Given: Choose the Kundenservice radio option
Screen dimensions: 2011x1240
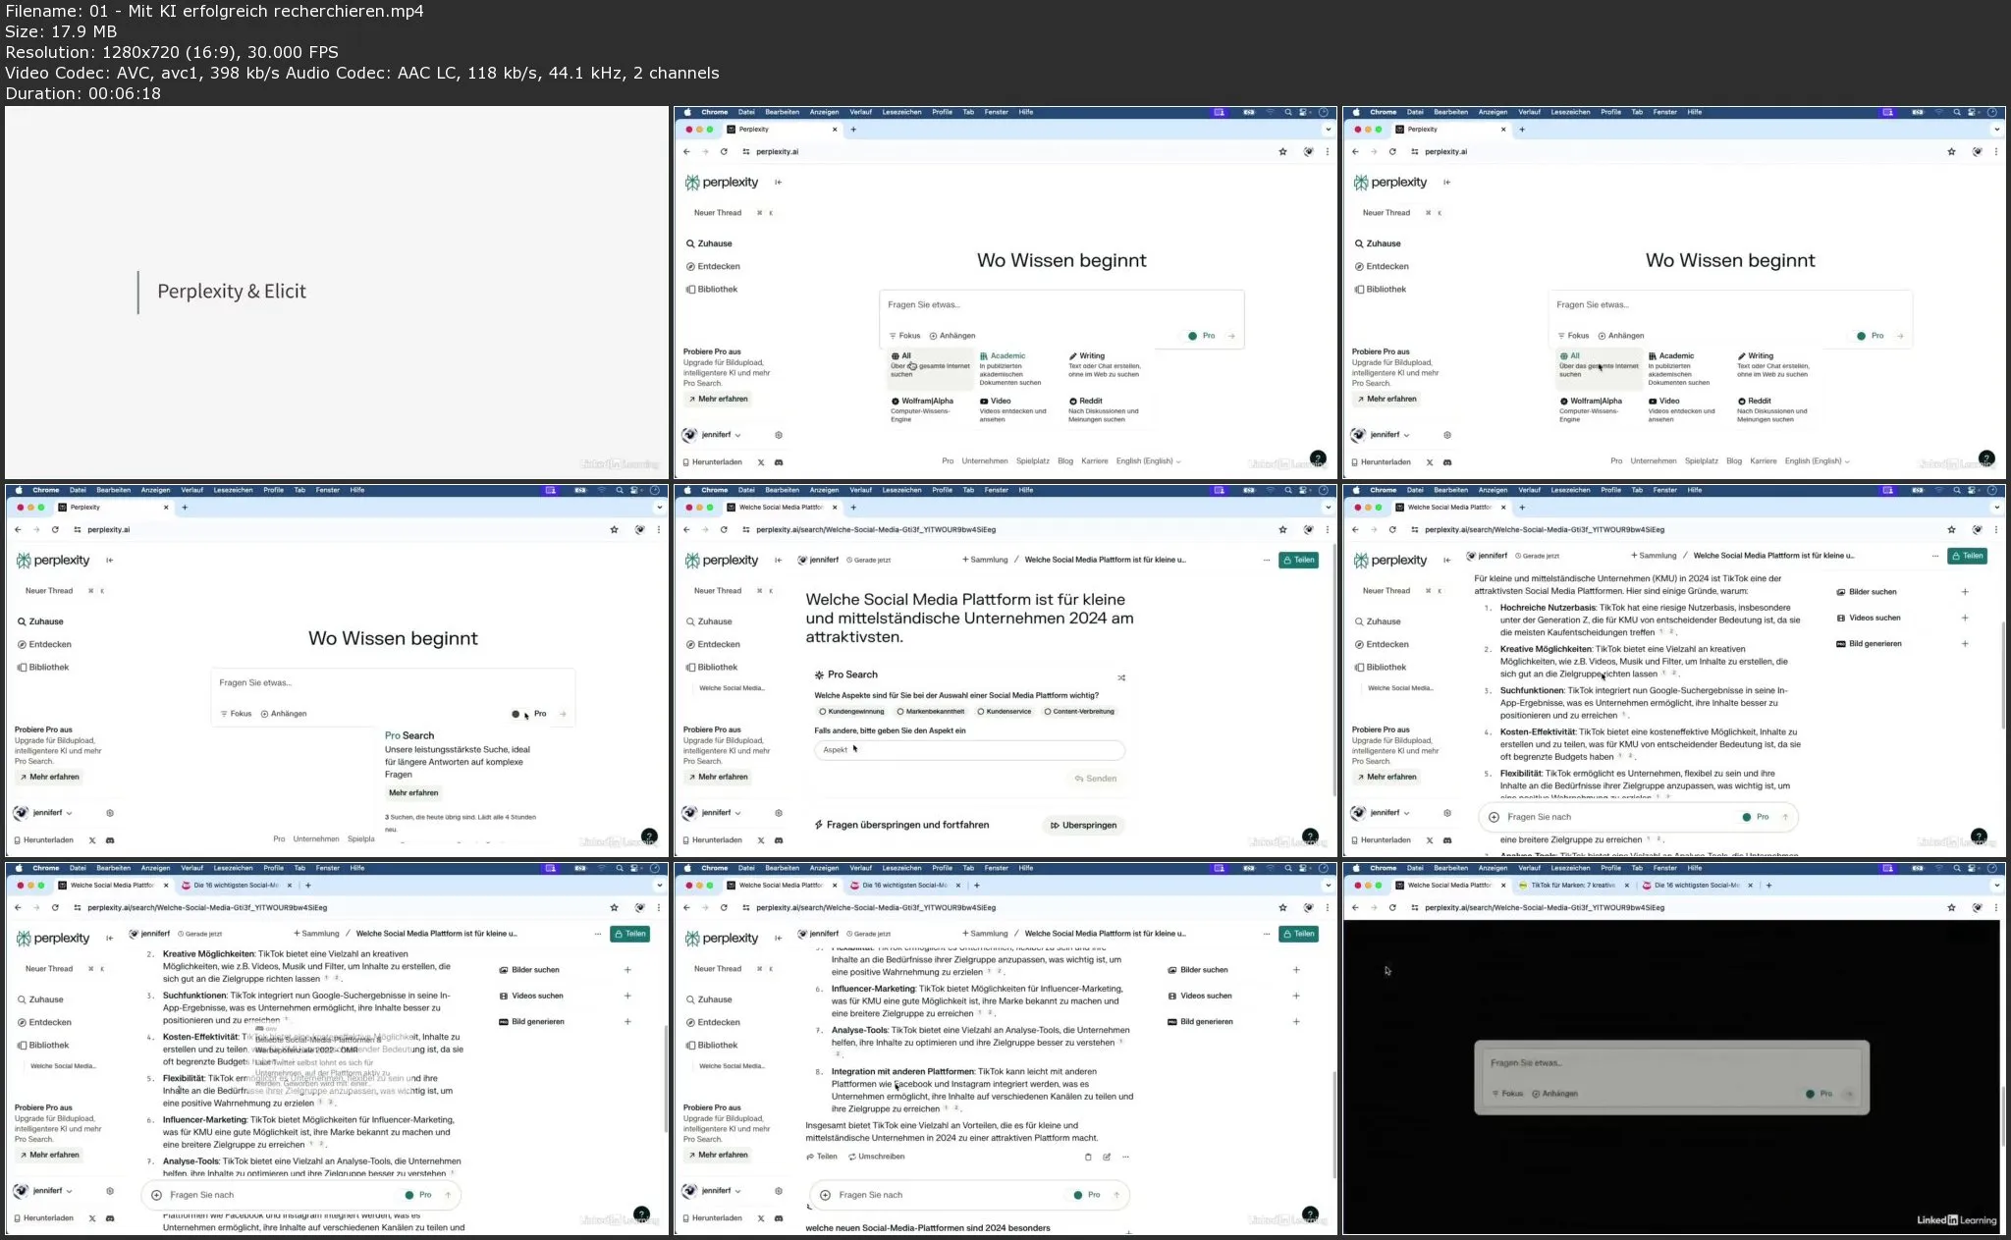Looking at the screenshot, I should tap(1004, 712).
